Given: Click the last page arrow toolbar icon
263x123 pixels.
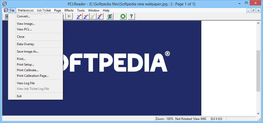Looking at the screenshot, I should [x=69, y=16].
